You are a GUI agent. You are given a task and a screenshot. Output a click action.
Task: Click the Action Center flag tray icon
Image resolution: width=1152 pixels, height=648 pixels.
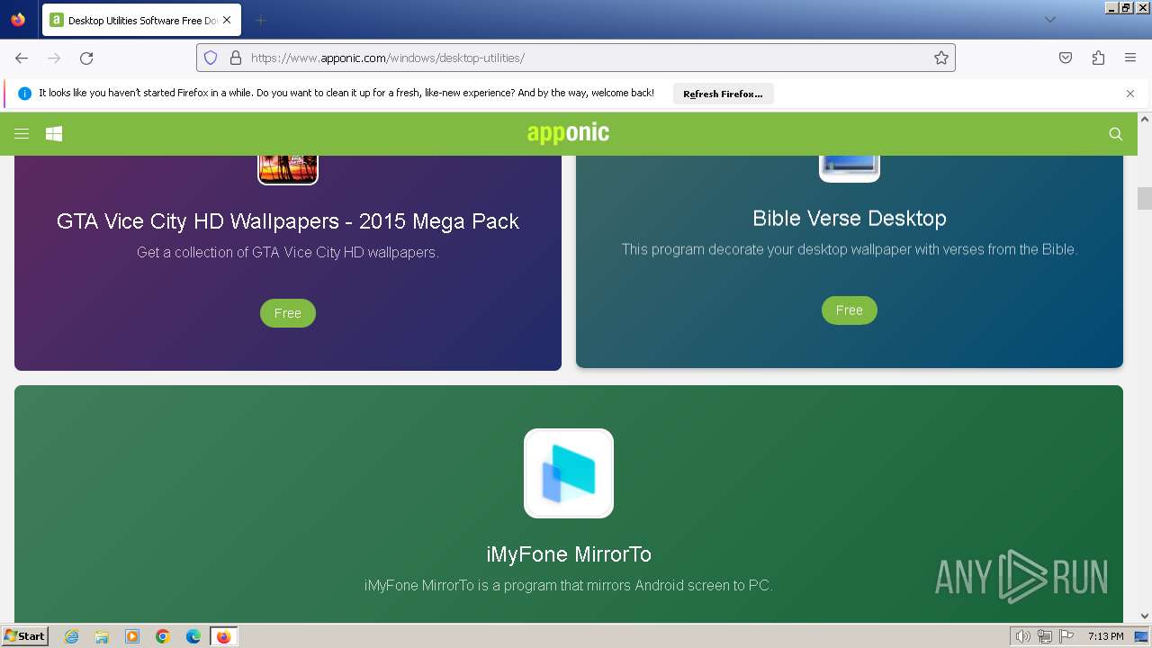tap(1066, 636)
